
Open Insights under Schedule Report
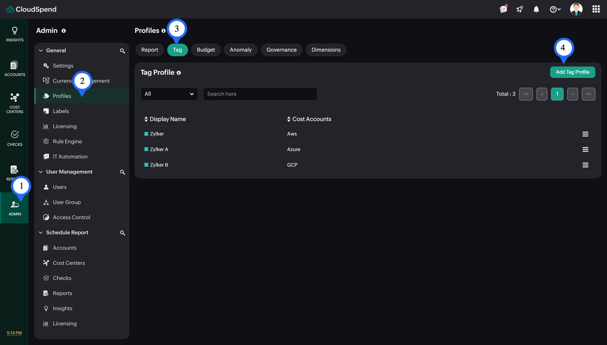82,308
